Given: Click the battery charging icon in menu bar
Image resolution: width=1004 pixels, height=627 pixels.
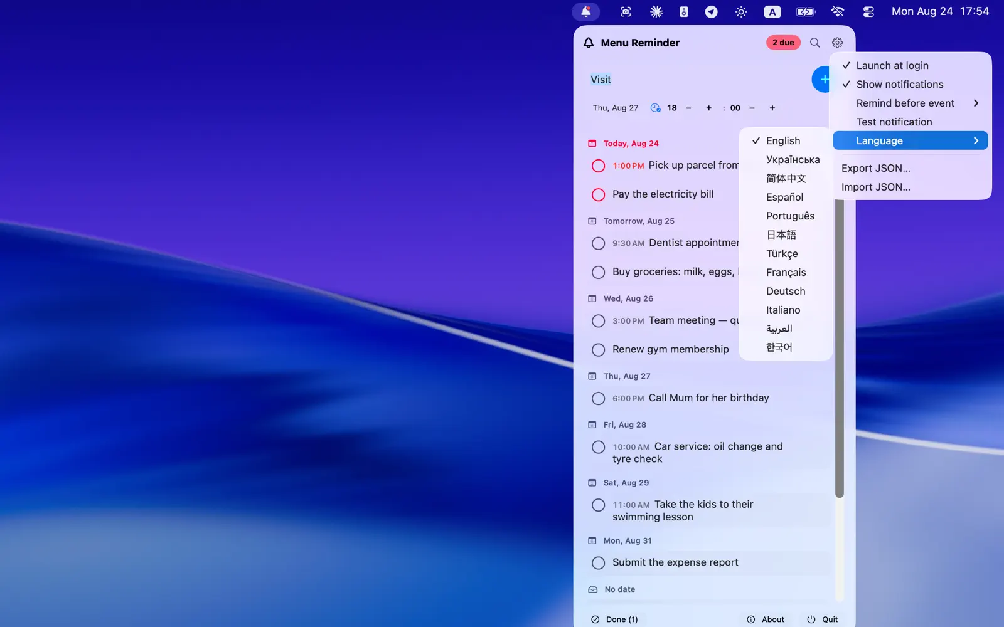Looking at the screenshot, I should (805, 11).
